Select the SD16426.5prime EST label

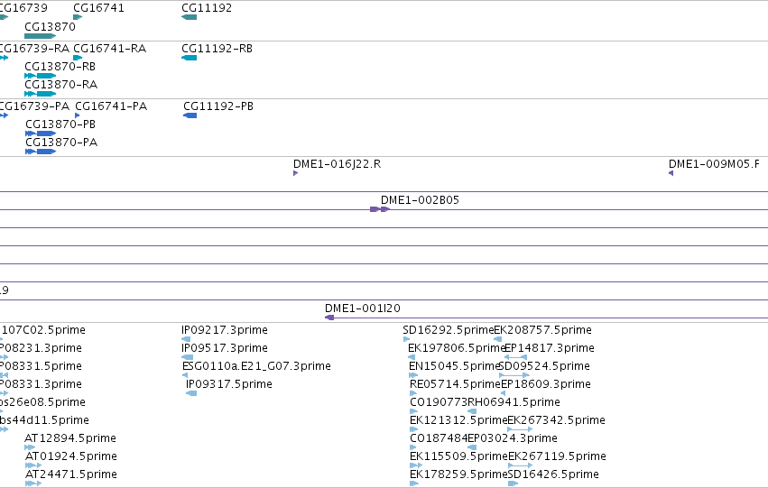[553, 474]
